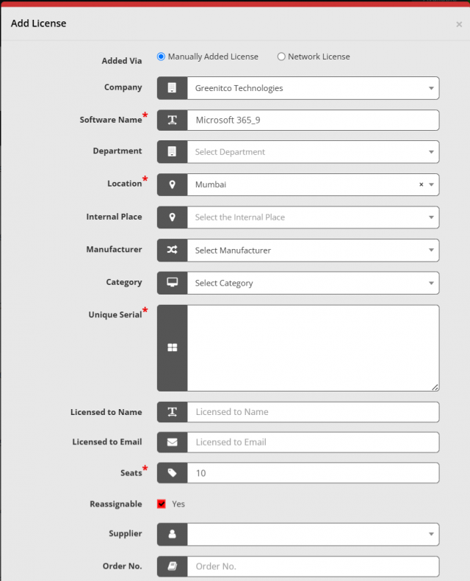Open the Select Department dropdown
470x581 pixels.
(x=313, y=152)
